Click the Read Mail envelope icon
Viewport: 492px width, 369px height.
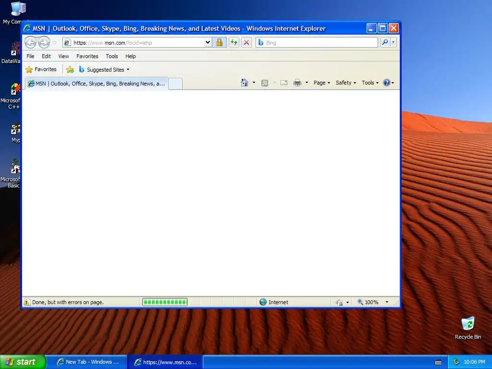[x=284, y=83]
